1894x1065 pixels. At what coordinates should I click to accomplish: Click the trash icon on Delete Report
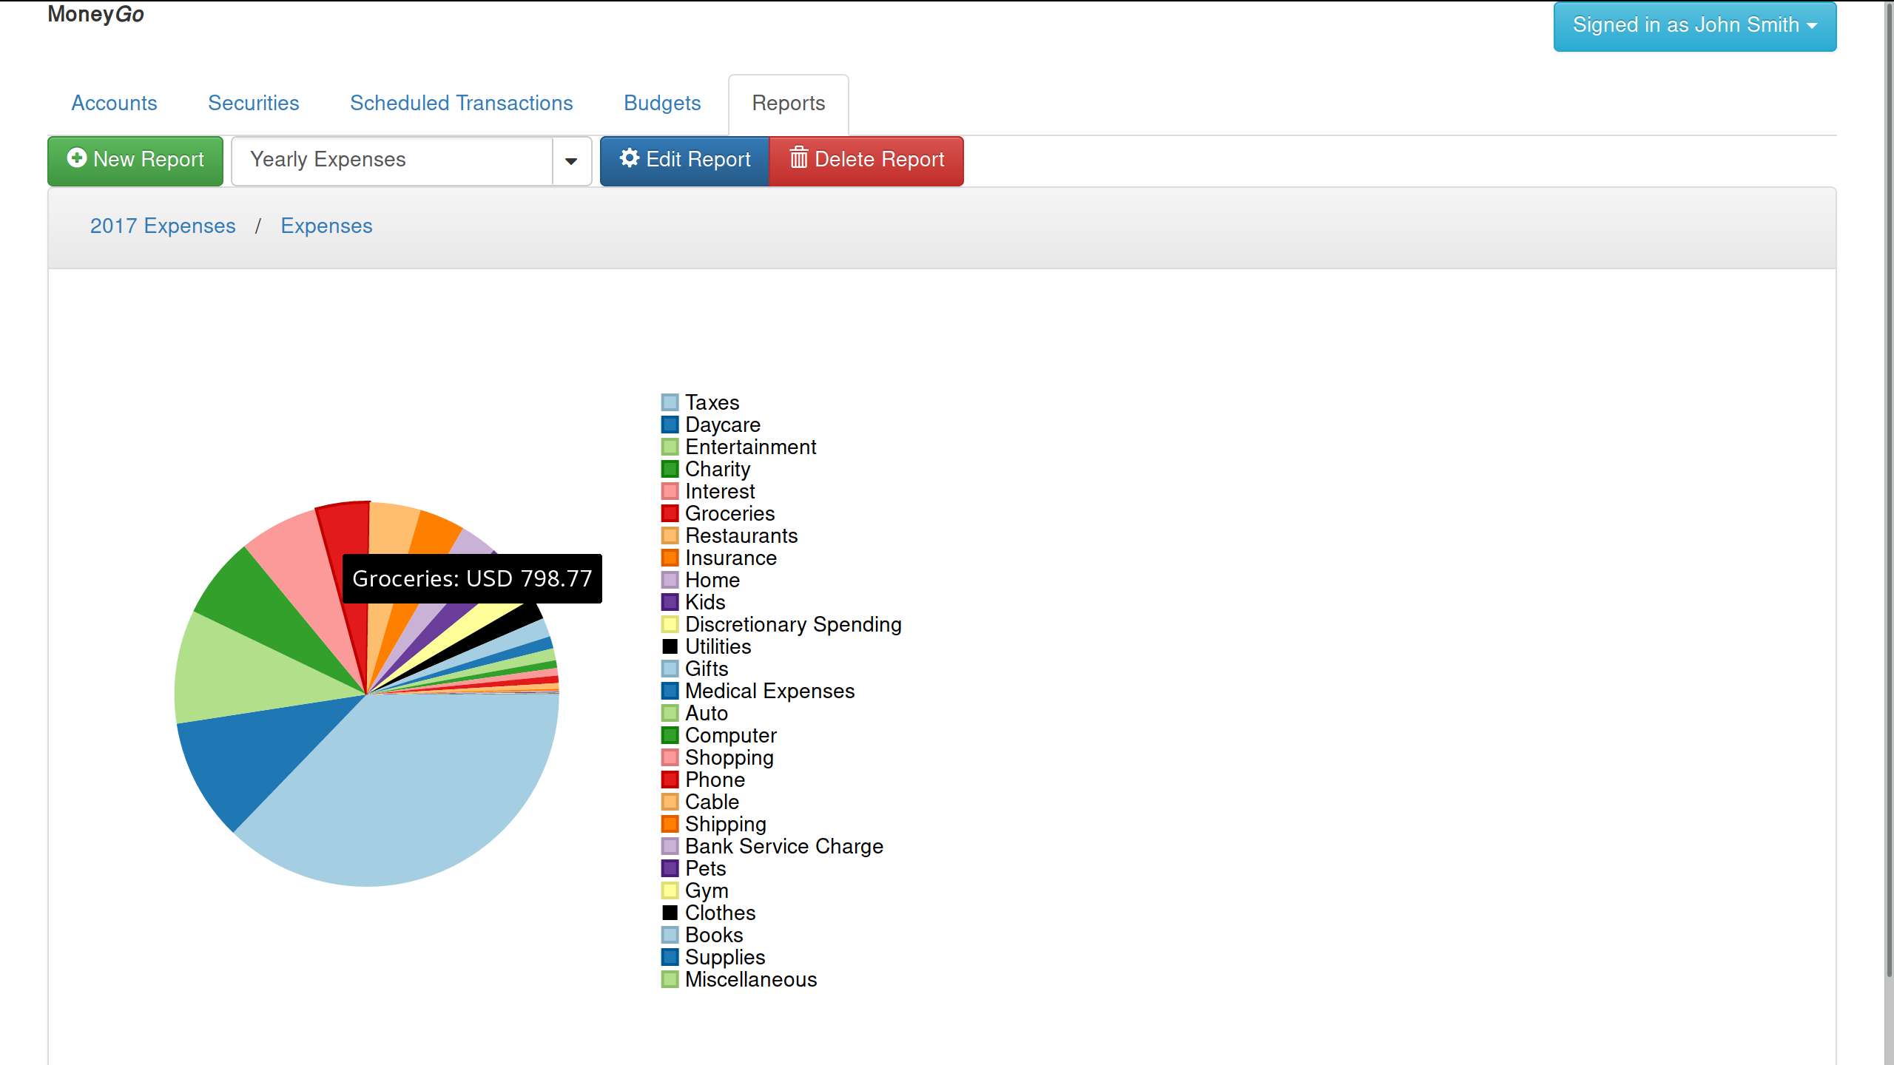coord(798,158)
